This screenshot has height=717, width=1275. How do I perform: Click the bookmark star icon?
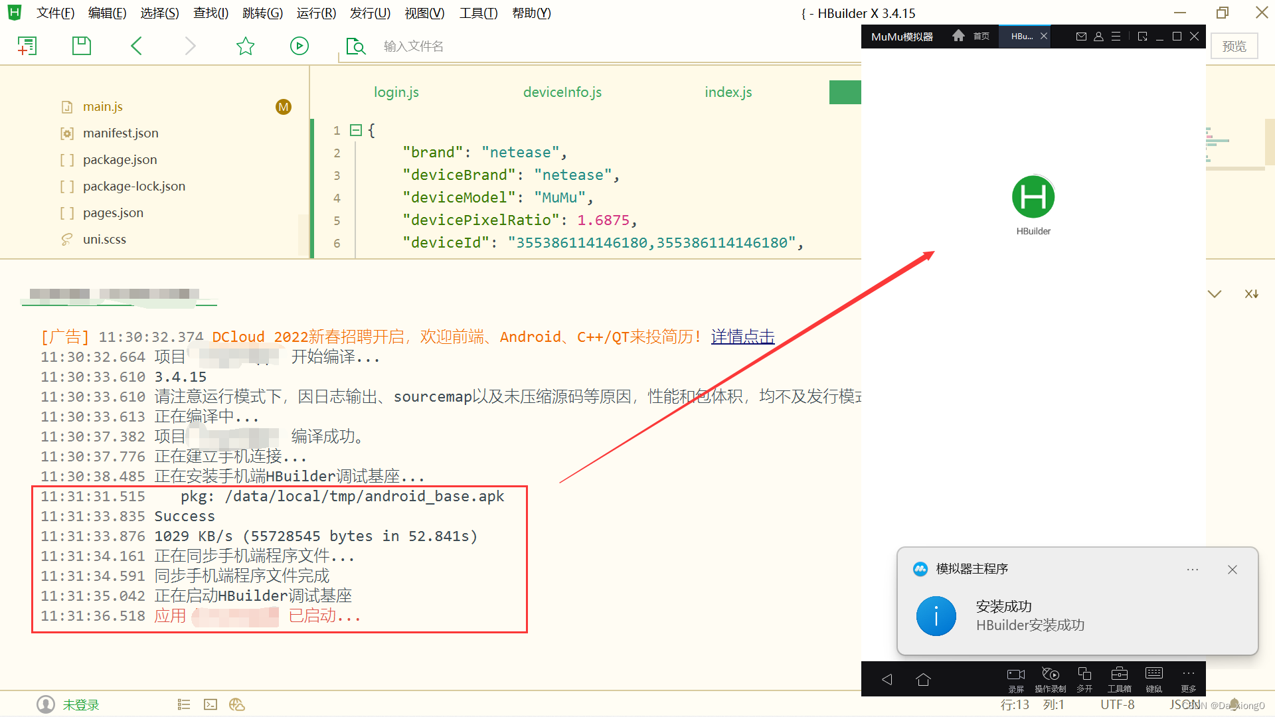click(x=246, y=46)
